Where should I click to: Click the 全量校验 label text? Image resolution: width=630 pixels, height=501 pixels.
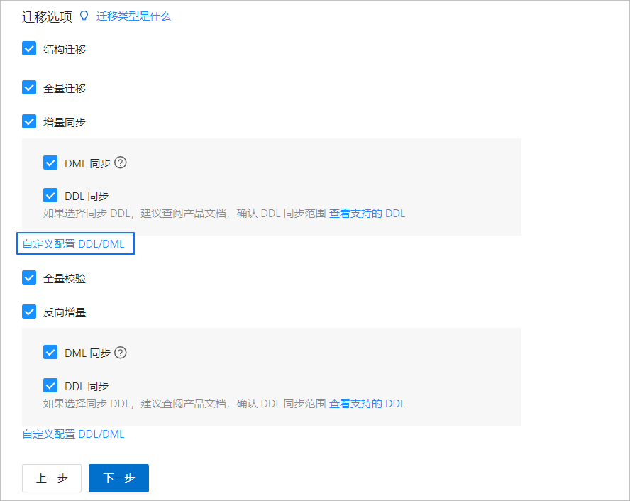point(65,278)
